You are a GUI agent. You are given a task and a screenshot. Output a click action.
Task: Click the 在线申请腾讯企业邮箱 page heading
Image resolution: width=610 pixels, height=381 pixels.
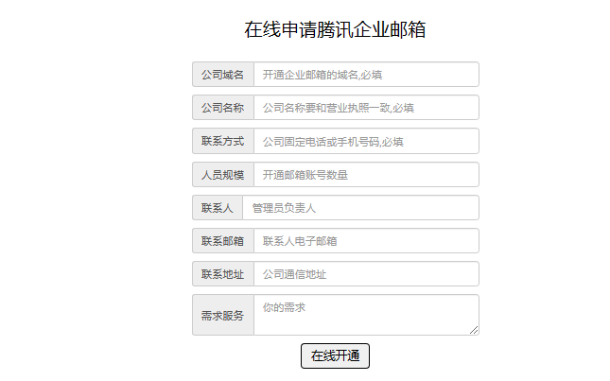[x=335, y=29]
